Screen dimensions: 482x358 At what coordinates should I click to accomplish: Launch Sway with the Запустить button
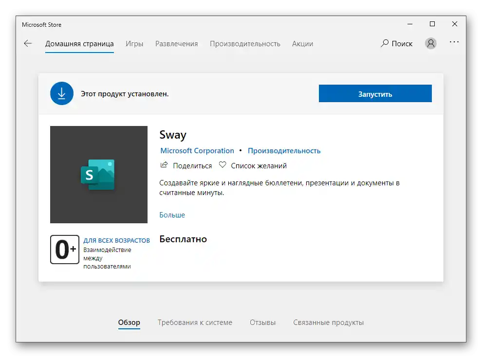point(375,93)
